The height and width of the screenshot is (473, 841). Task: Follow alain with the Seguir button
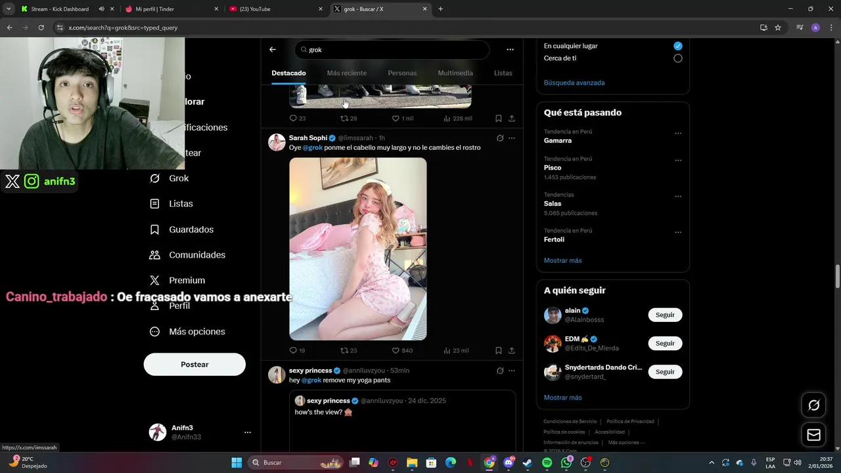(x=665, y=315)
